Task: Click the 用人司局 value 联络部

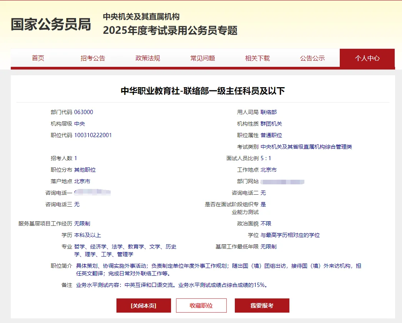Action: [x=269, y=112]
